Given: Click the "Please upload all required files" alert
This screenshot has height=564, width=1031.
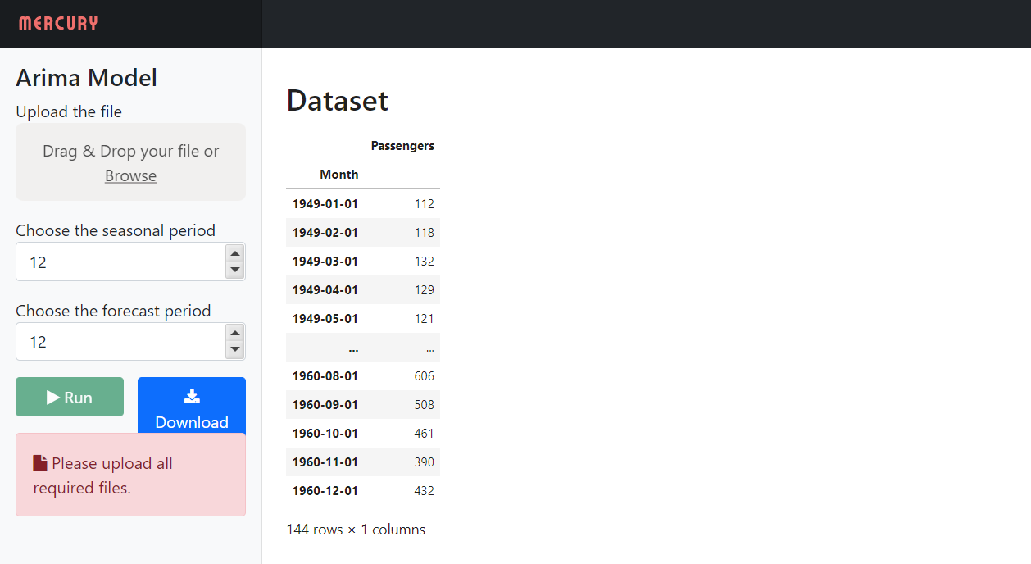Looking at the screenshot, I should click(x=130, y=475).
